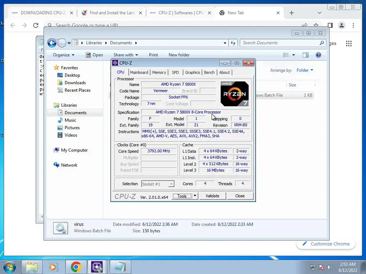
Task: Open the Arrange by Folder dropdown
Action: click(305, 70)
